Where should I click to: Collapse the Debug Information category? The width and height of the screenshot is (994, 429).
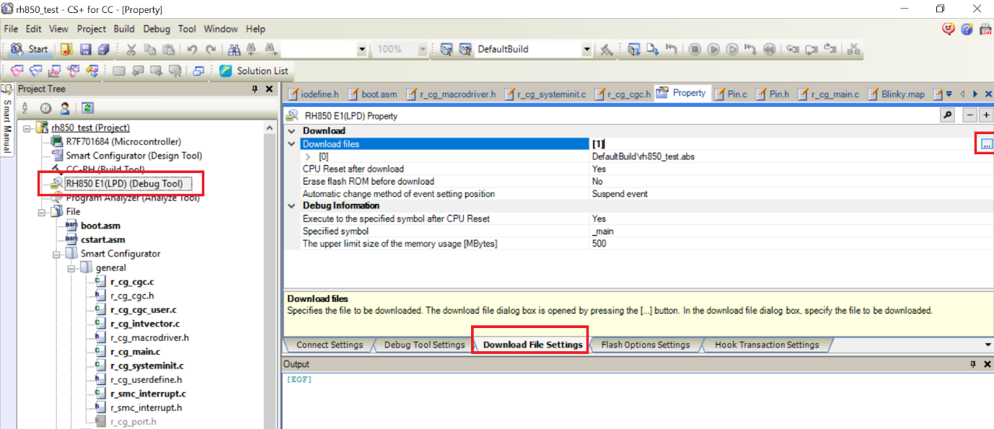tap(291, 205)
